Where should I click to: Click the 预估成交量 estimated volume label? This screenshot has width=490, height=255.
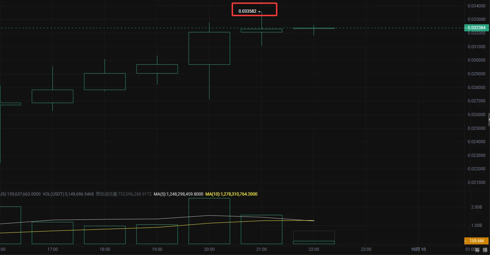point(124,194)
